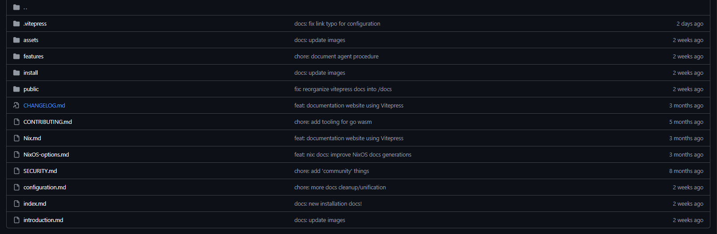Viewport: 717px width, 234px height.
Task: Click the folder icon beside .vitepress
Action: pos(16,24)
